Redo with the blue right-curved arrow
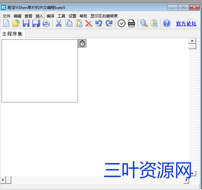The image size is (202, 190). click(x=109, y=23)
